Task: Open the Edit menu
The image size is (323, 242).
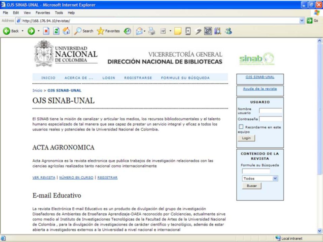Action: 16,13
